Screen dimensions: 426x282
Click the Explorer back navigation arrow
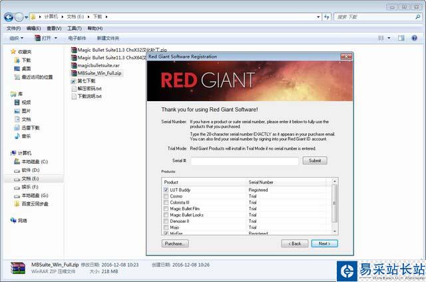coord(9,17)
